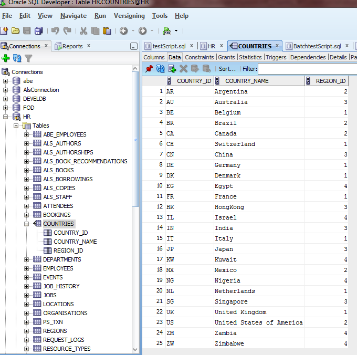The height and width of the screenshot is (355, 357).
Task: Open the dropdown arrow beside Back button
Action: pyautogui.click(x=133, y=31)
